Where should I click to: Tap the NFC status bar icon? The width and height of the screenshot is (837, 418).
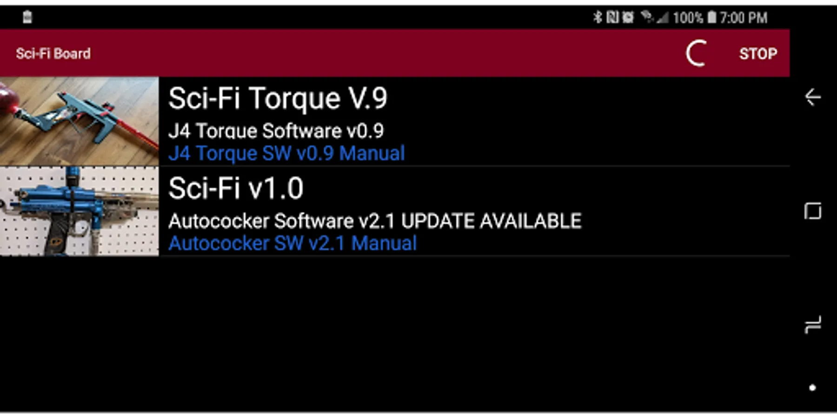[612, 18]
